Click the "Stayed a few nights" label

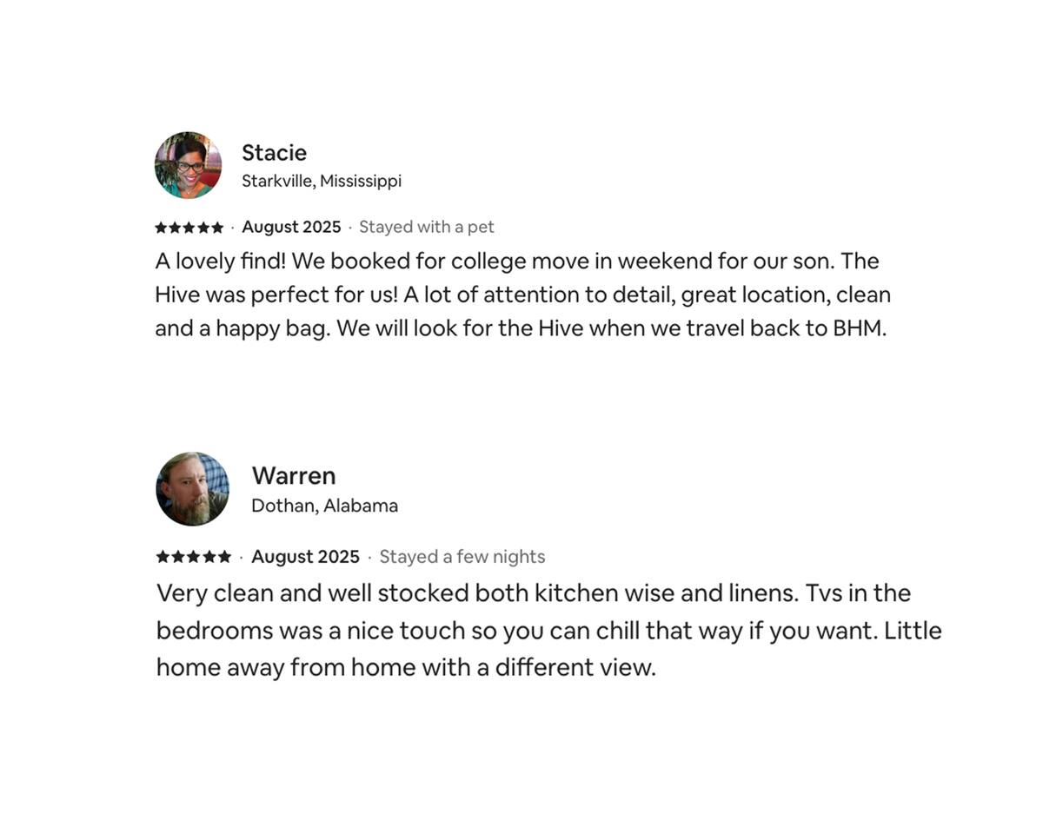coord(462,557)
